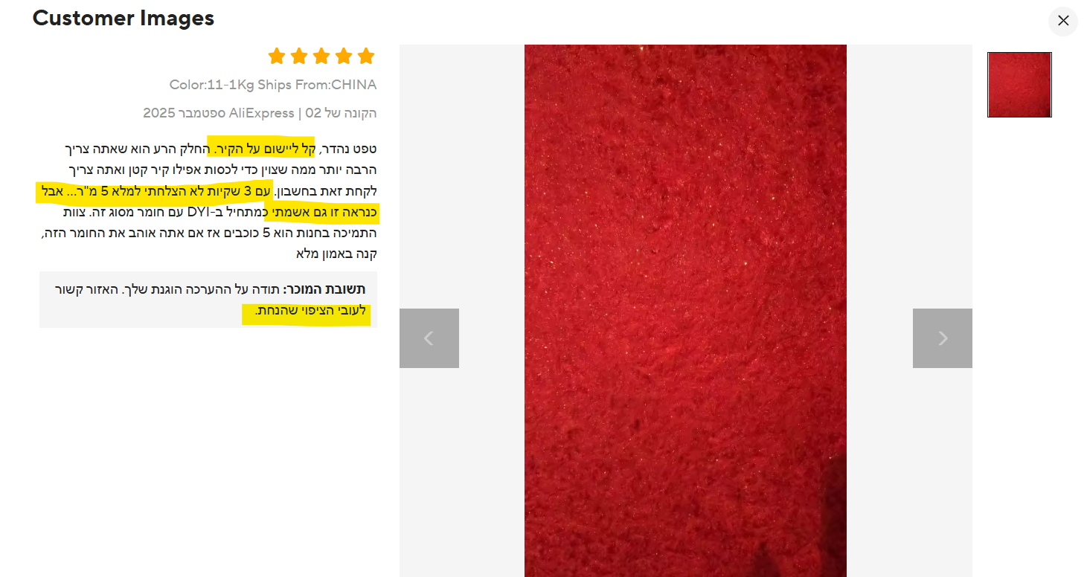The image size is (1087, 577).
Task: Select the red wallpaper thumbnail
Action: click(x=1019, y=85)
